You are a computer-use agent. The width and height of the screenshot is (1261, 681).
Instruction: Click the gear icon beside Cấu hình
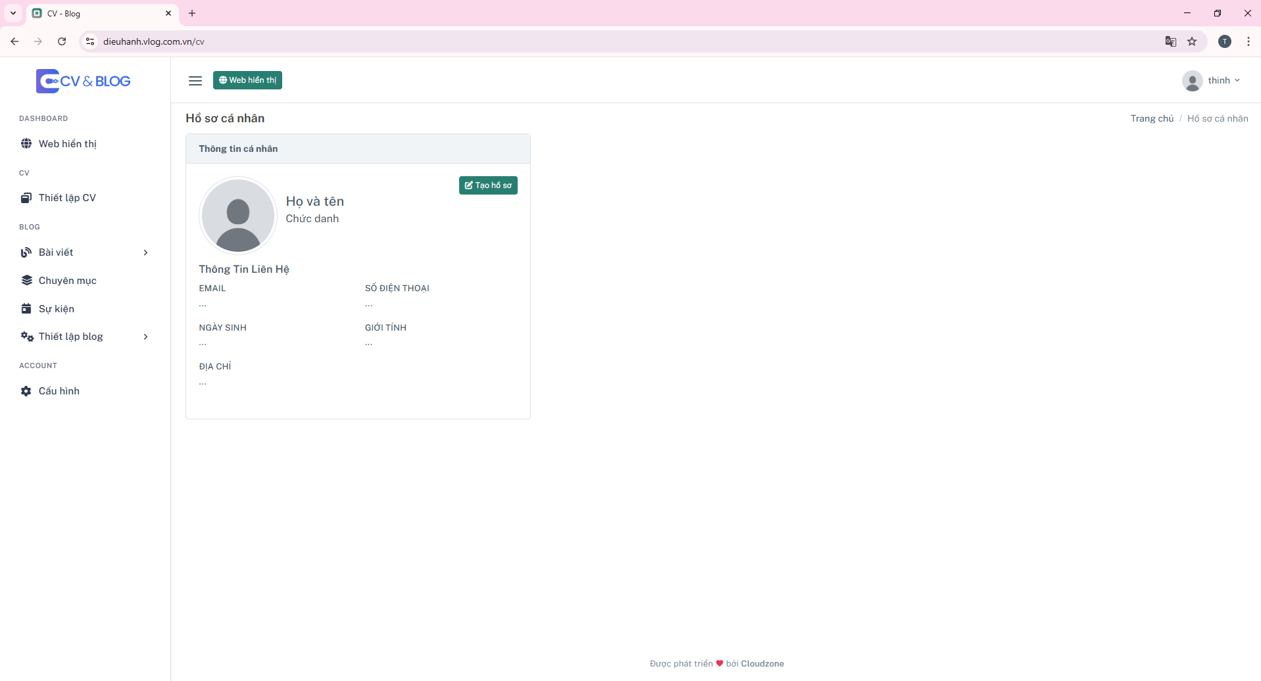pyautogui.click(x=26, y=391)
